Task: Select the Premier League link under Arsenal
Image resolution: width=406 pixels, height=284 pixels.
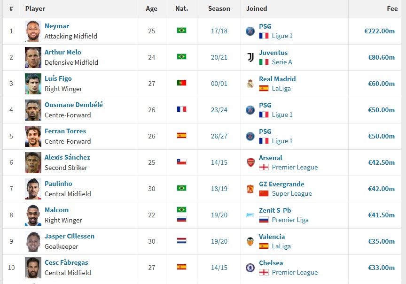Action: coord(295,167)
